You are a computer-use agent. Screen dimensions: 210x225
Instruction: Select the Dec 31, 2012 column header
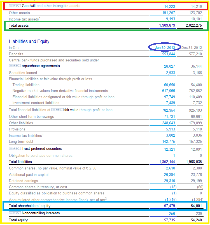(192, 48)
